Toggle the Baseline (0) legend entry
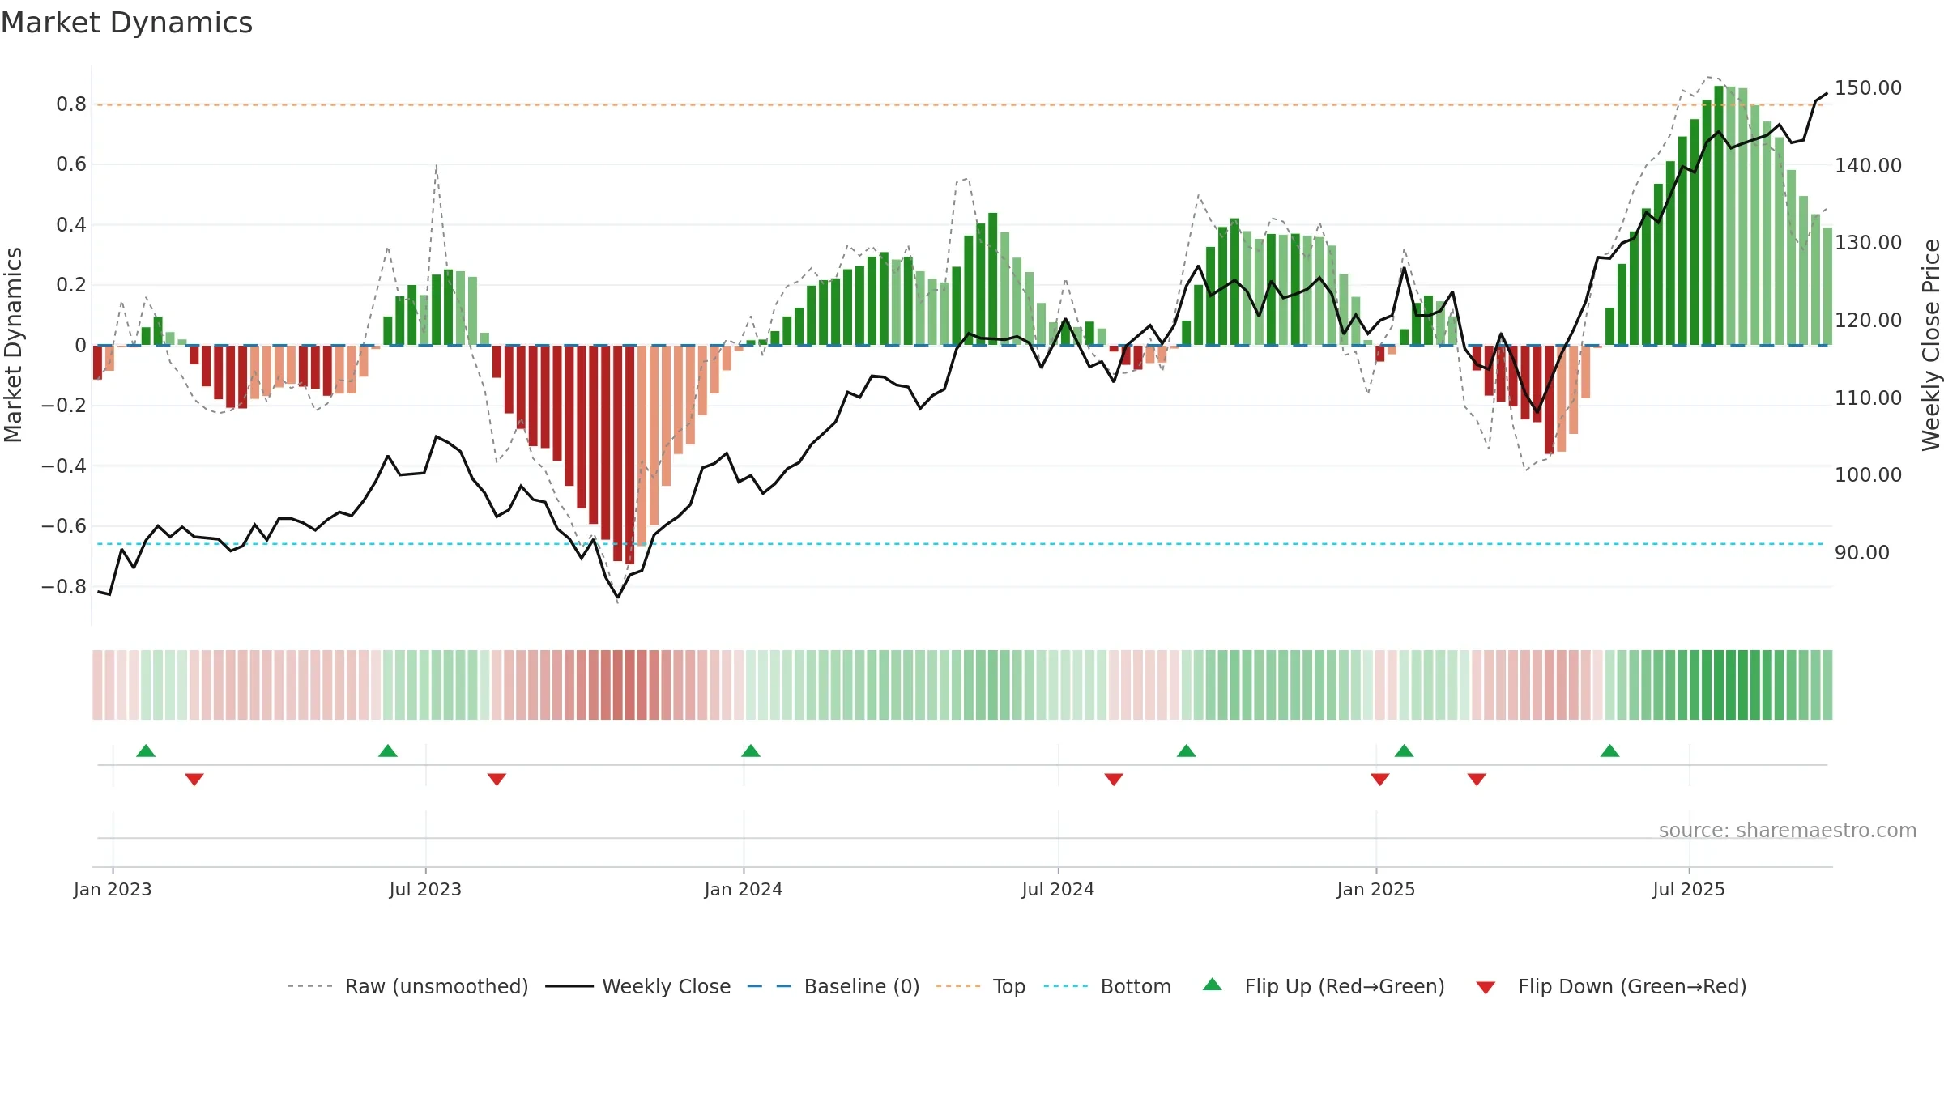The height and width of the screenshot is (1093, 1944). 833,986
